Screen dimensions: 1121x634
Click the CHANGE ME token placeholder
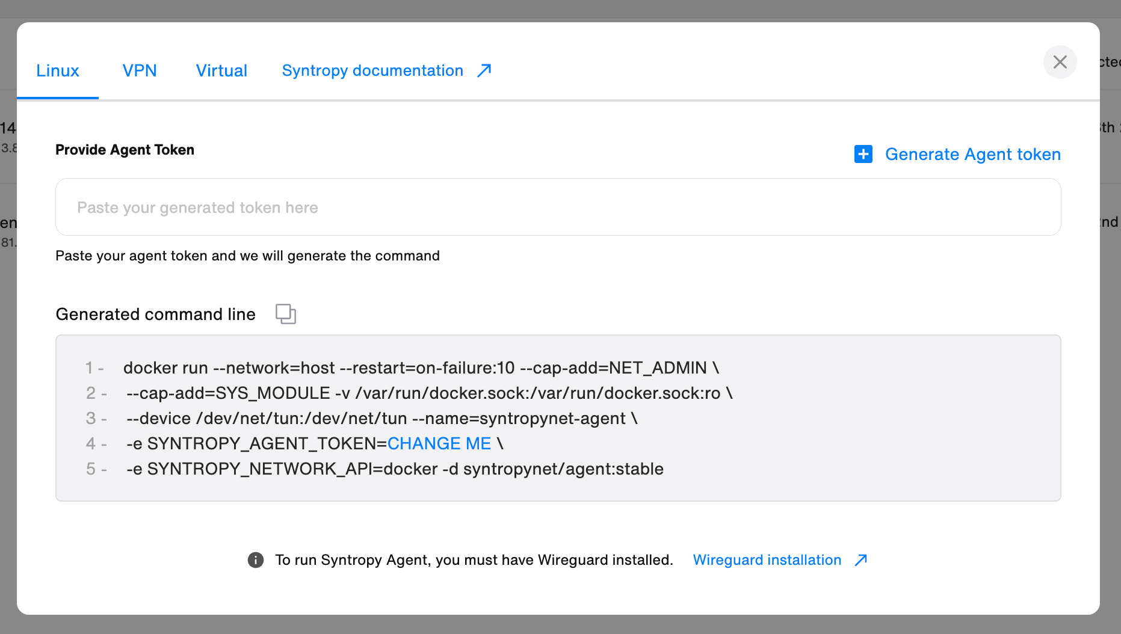439,444
